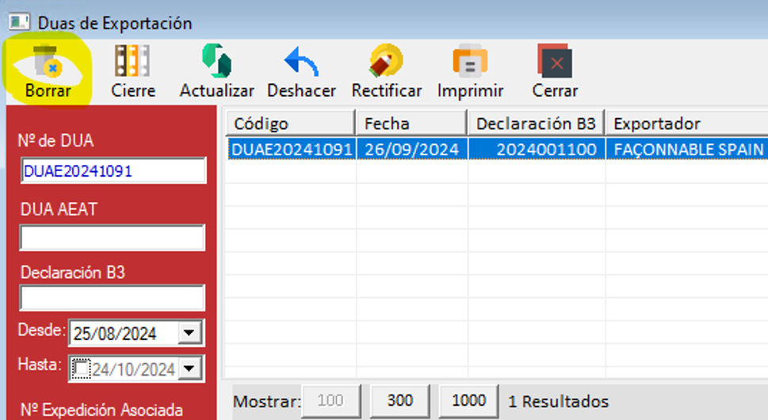Show 300 results button
Image resolution: width=768 pixels, height=420 pixels.
(x=400, y=401)
